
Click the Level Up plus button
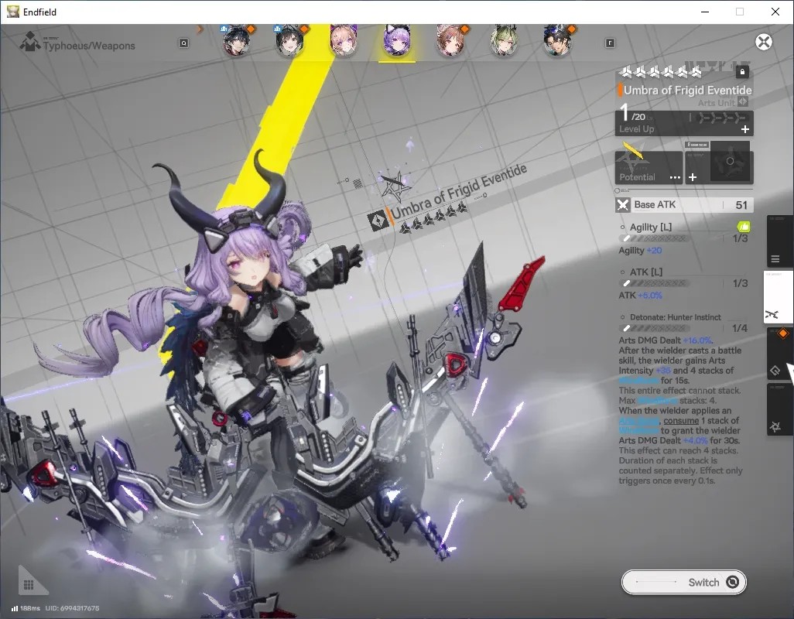click(x=745, y=129)
